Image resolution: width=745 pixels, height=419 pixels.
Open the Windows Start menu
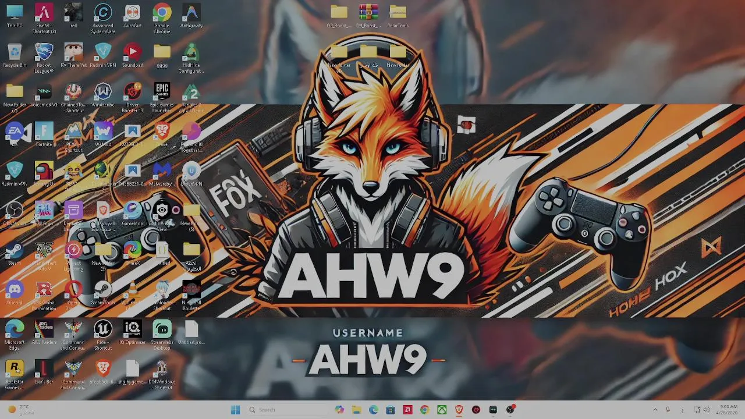[x=235, y=410]
